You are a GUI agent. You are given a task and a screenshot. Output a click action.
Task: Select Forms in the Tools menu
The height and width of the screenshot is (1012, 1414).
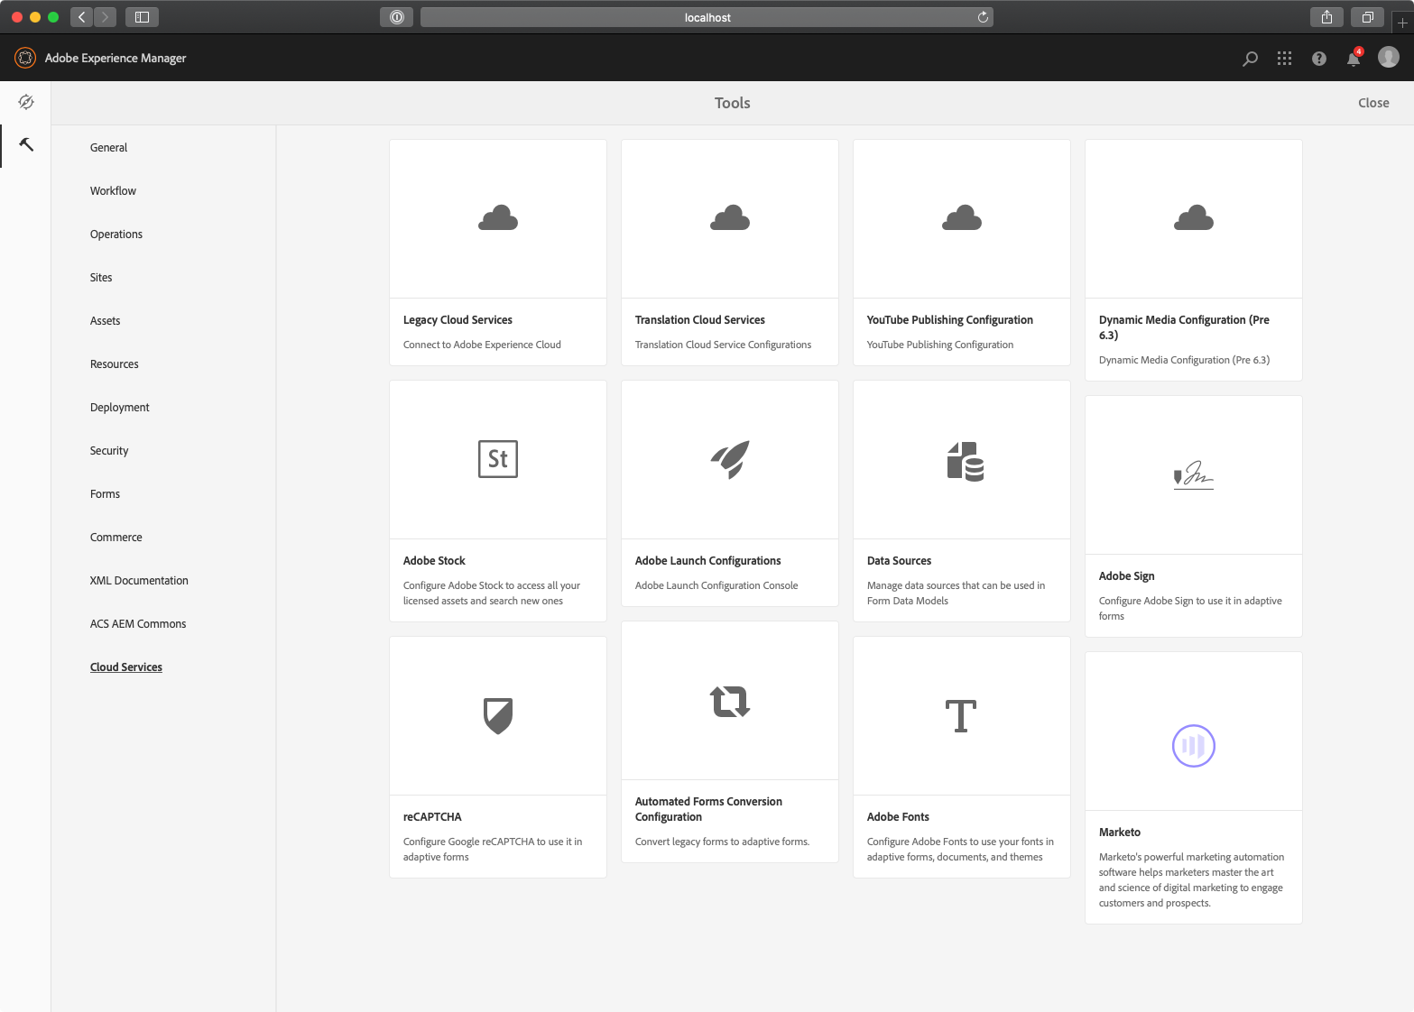tap(105, 494)
